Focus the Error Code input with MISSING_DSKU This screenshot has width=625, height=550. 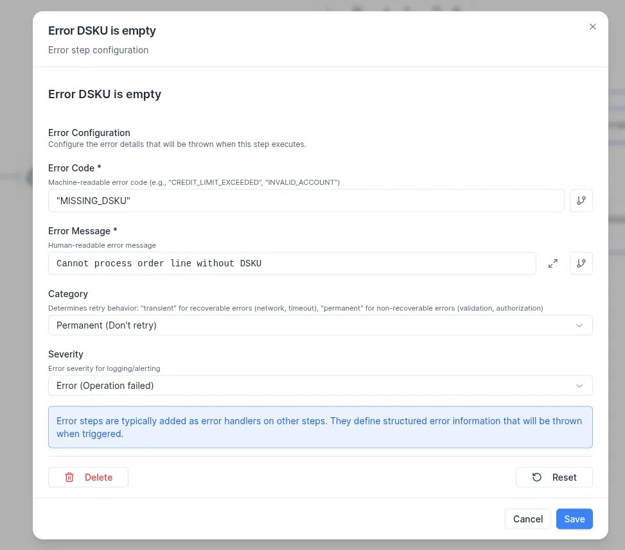306,201
